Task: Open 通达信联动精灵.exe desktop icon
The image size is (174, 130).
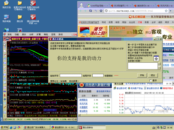Action: click(x=34, y=17)
